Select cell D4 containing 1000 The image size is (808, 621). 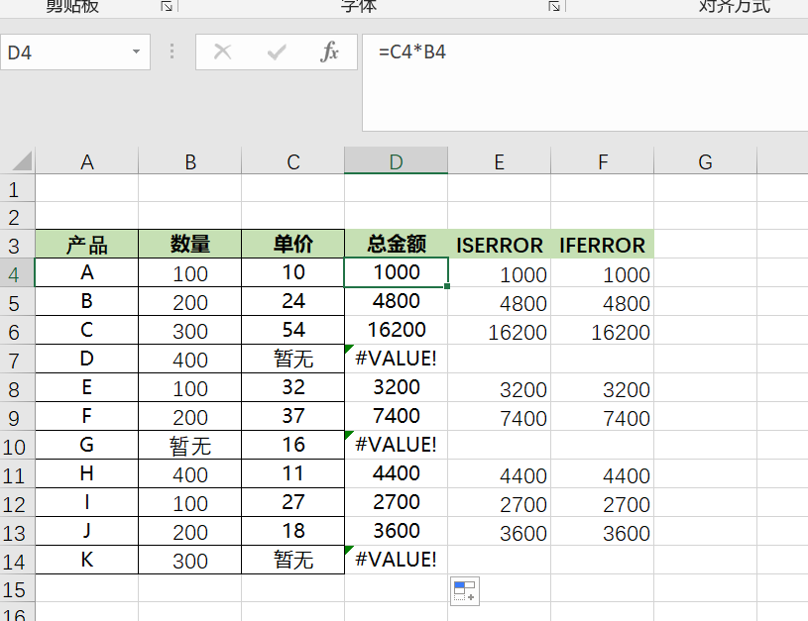point(397,272)
